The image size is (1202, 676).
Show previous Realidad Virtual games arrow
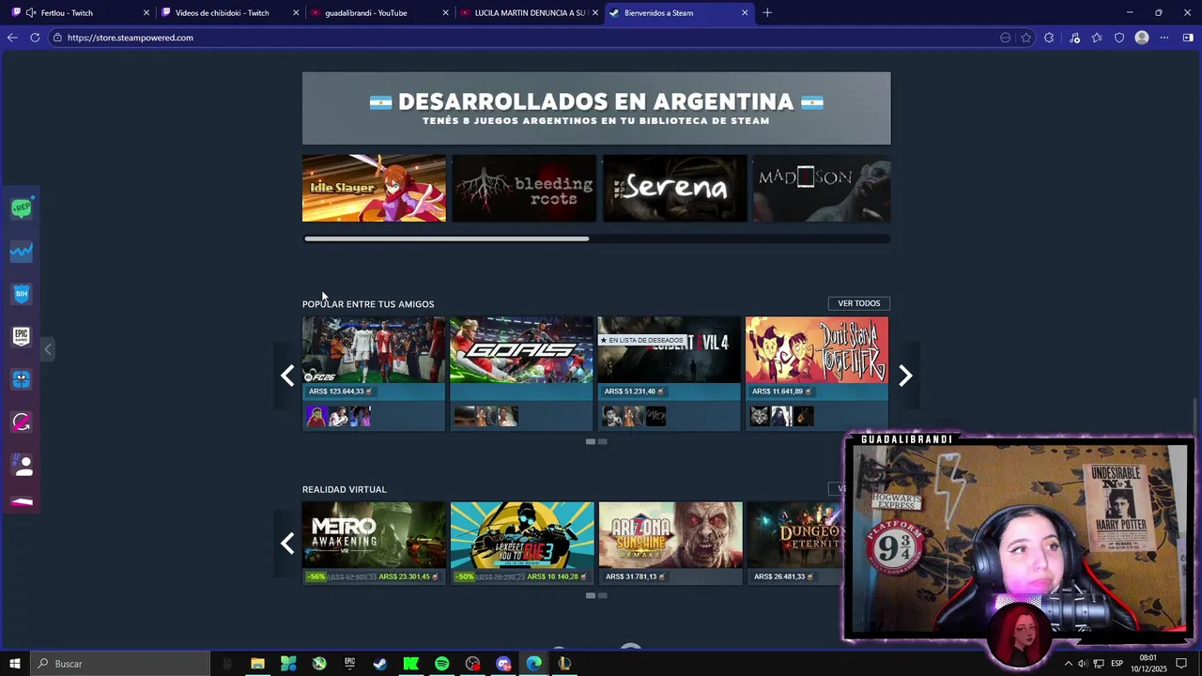click(x=287, y=543)
